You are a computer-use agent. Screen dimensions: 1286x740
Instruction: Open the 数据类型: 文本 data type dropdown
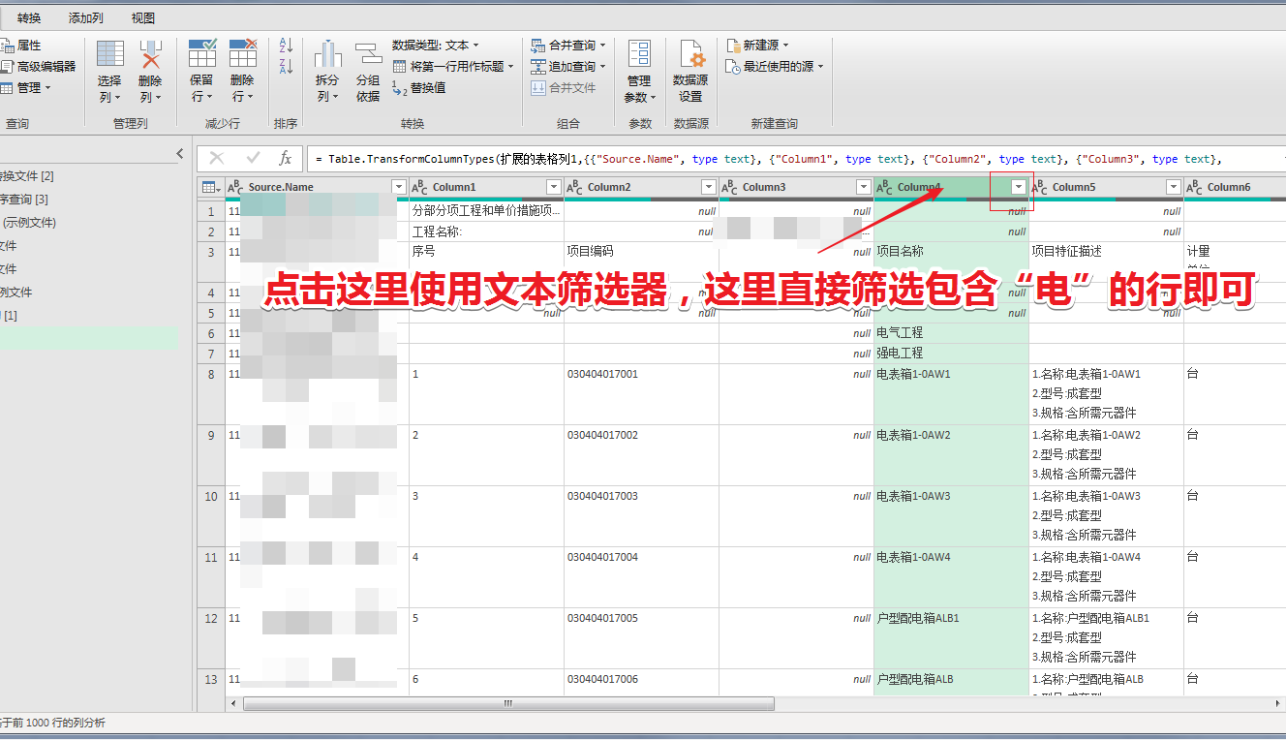coord(435,46)
